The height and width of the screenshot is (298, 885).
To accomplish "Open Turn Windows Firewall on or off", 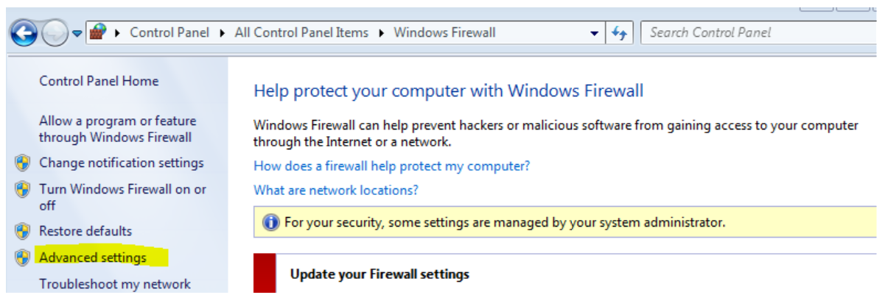I will (122, 197).
